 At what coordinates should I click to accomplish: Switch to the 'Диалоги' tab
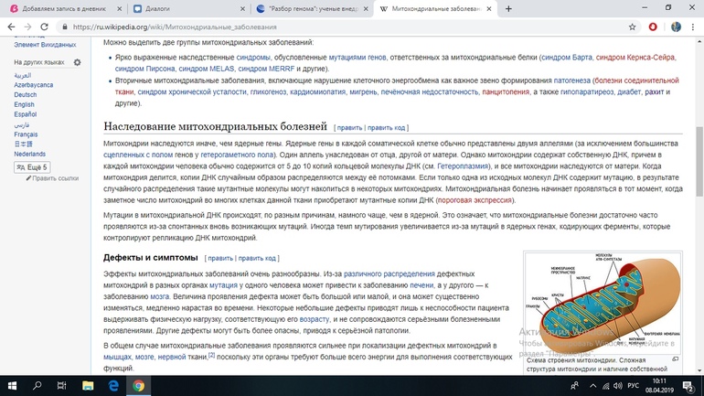[x=183, y=8]
